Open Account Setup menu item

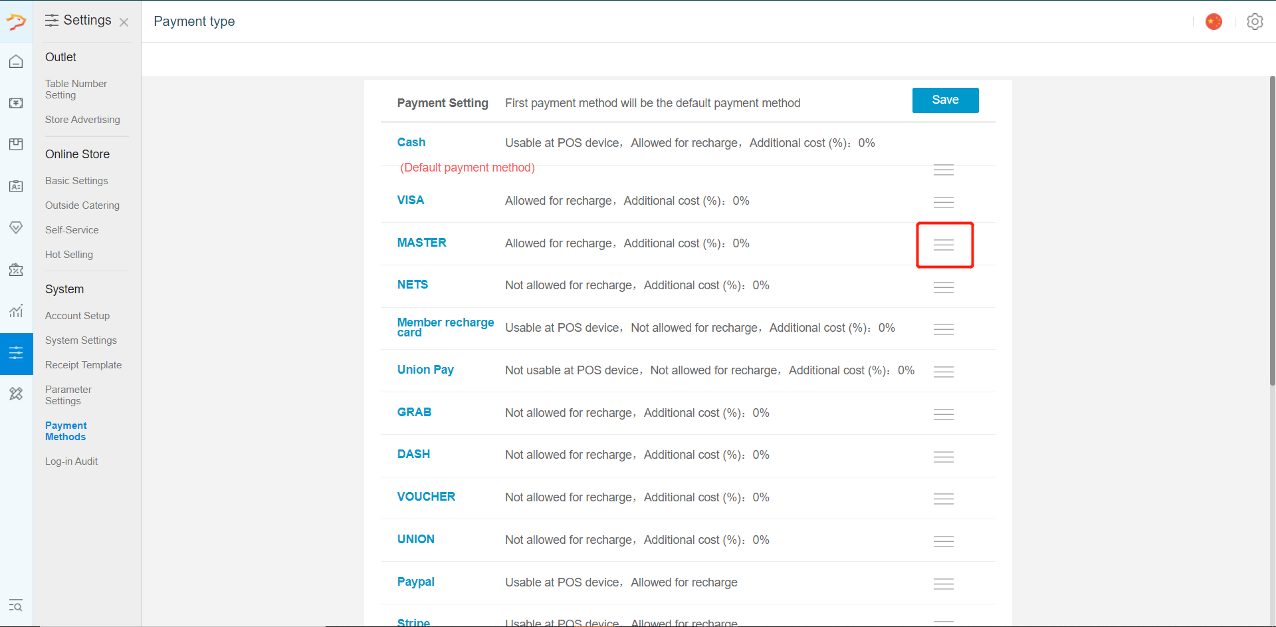(77, 316)
